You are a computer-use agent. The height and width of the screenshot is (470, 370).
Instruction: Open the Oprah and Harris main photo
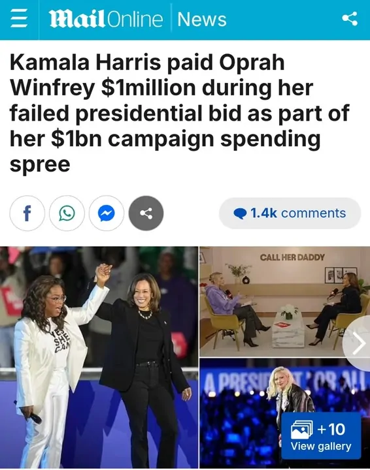[99, 358]
